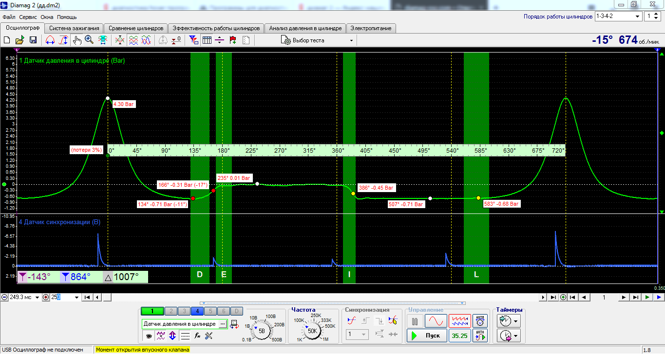The height and width of the screenshot is (354, 665).
Task: Click the AUTO voltage setup icon
Action: pyautogui.click(x=480, y=320)
